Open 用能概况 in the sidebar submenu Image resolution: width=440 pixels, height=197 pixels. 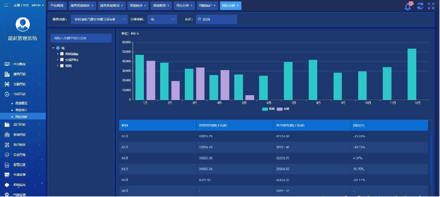[x=21, y=103]
